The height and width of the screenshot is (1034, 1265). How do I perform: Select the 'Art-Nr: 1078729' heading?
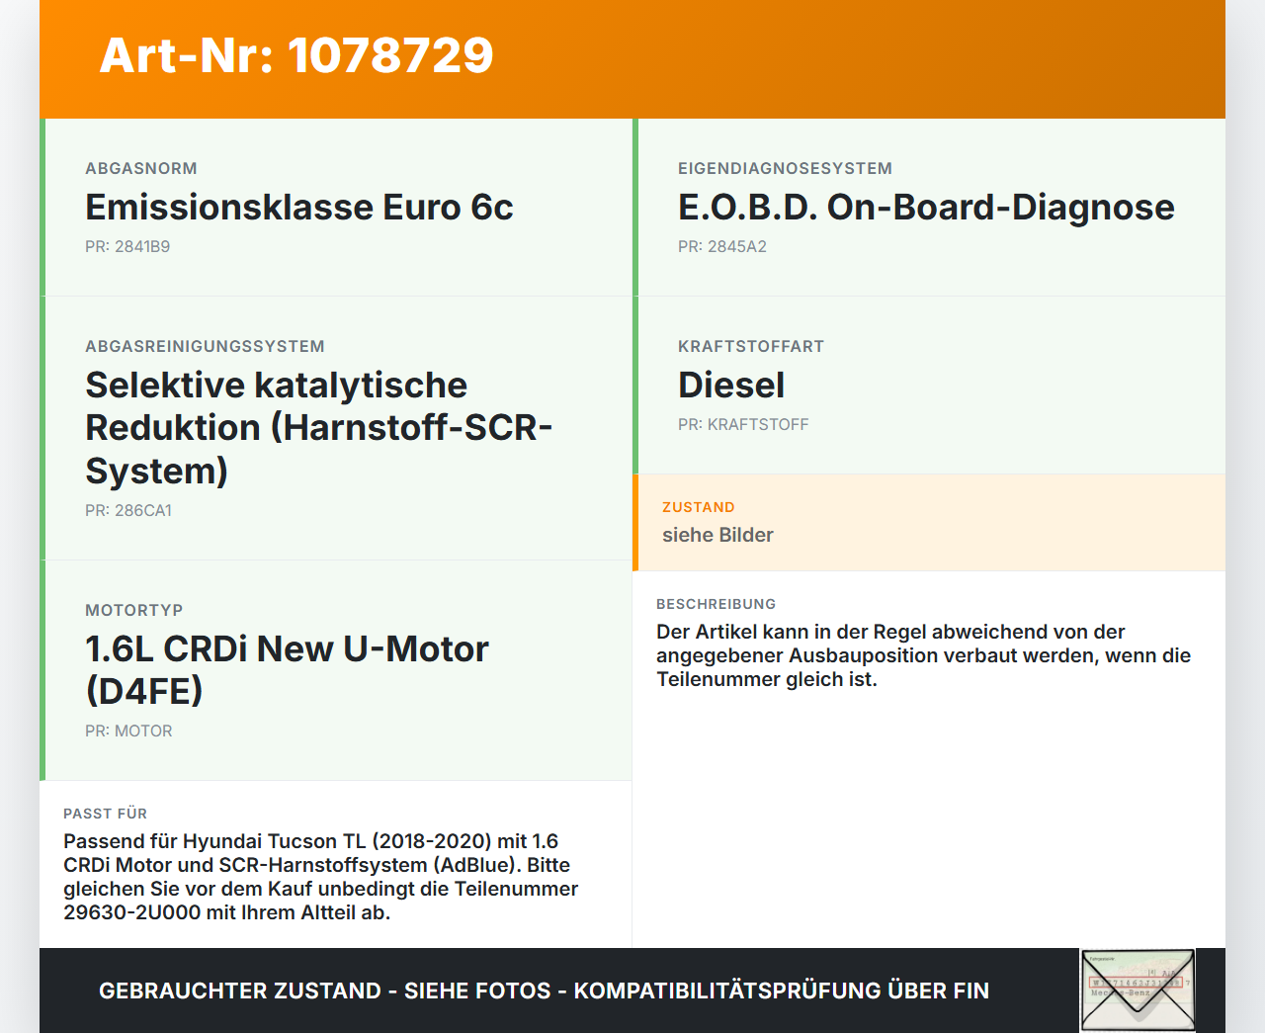click(x=296, y=55)
